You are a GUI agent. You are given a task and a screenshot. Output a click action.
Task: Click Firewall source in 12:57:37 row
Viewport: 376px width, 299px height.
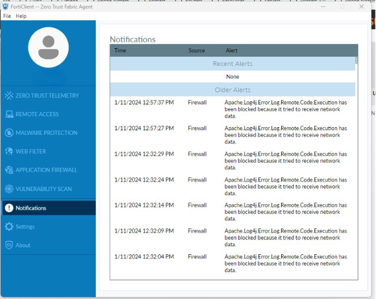pyautogui.click(x=197, y=102)
